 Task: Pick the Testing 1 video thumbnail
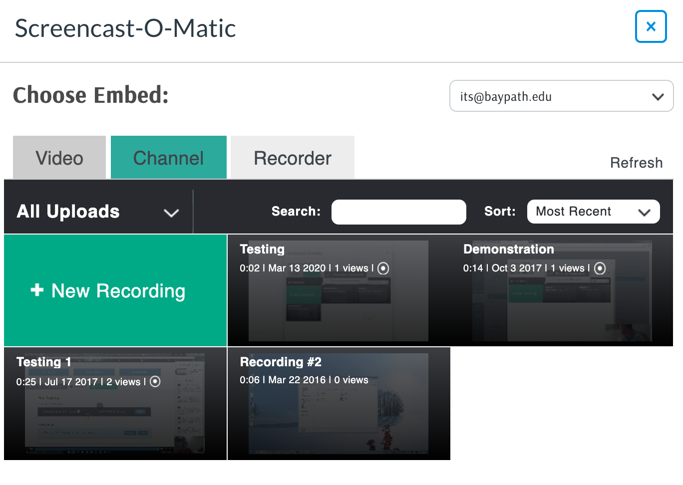pos(115,419)
